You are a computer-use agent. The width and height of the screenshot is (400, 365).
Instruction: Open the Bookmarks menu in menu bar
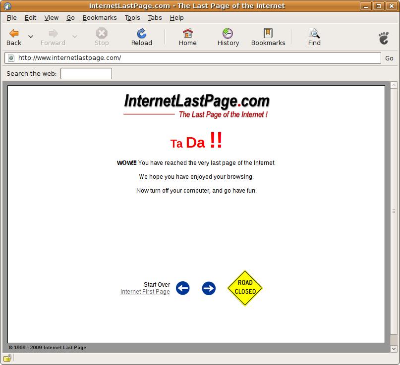point(100,18)
